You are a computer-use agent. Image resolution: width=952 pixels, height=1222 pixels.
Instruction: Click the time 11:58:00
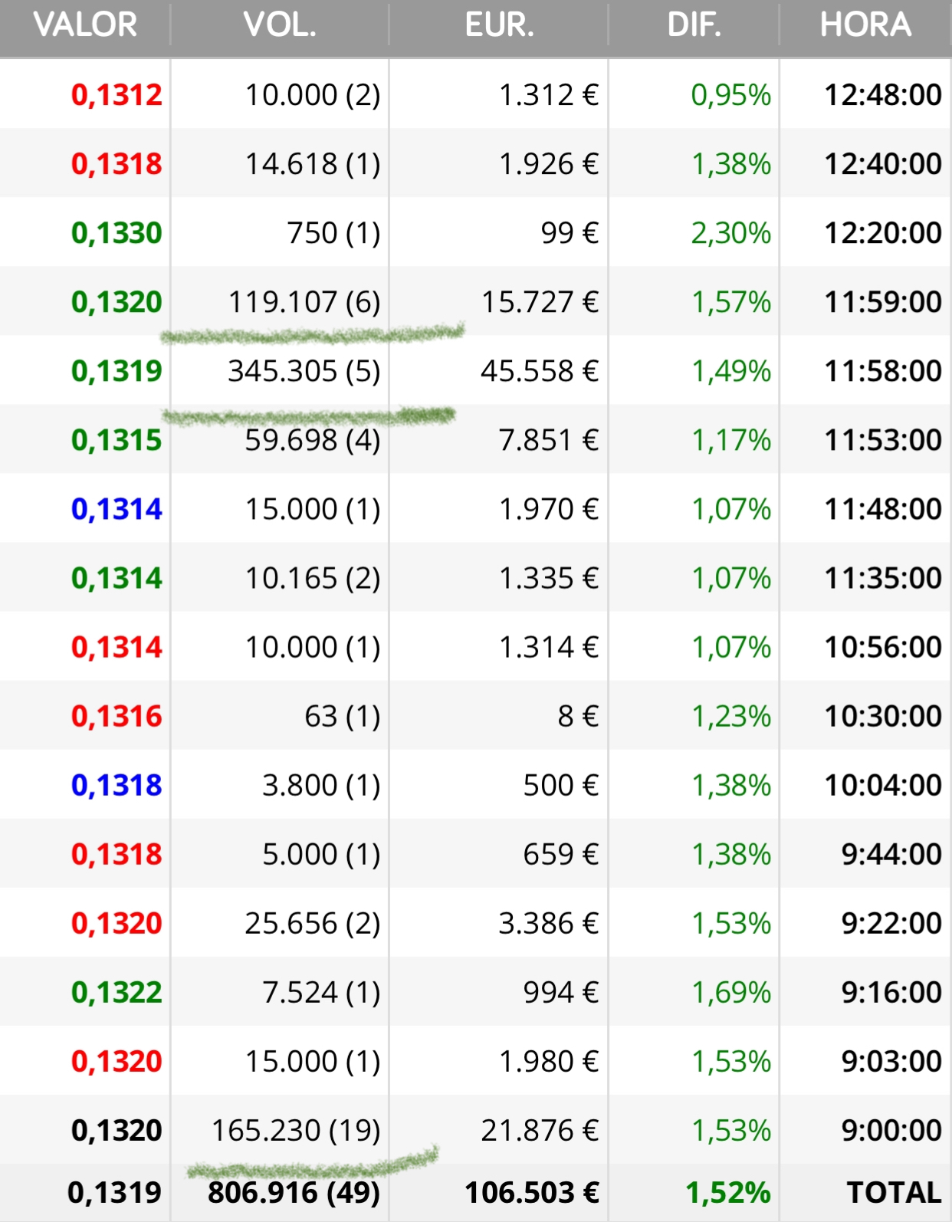pos(883,371)
